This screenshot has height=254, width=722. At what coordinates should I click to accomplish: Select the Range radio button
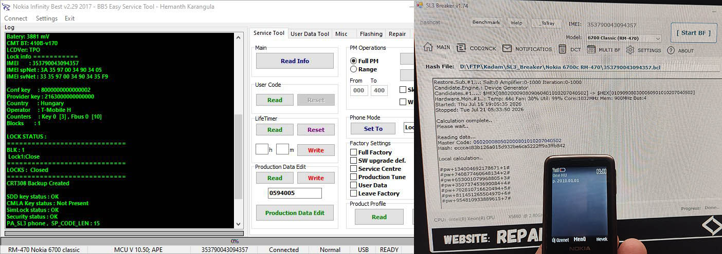point(353,69)
